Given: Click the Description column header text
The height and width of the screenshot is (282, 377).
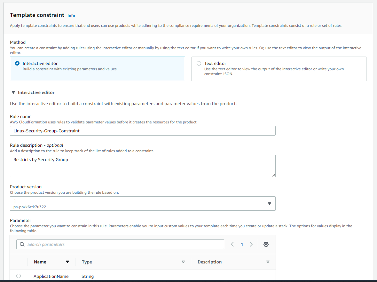Looking at the screenshot, I should 209,262.
